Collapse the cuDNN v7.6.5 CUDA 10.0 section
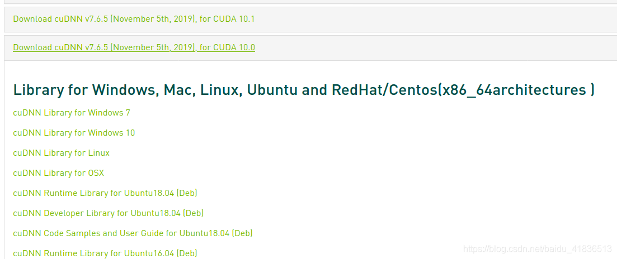617x259 pixels. coord(134,47)
